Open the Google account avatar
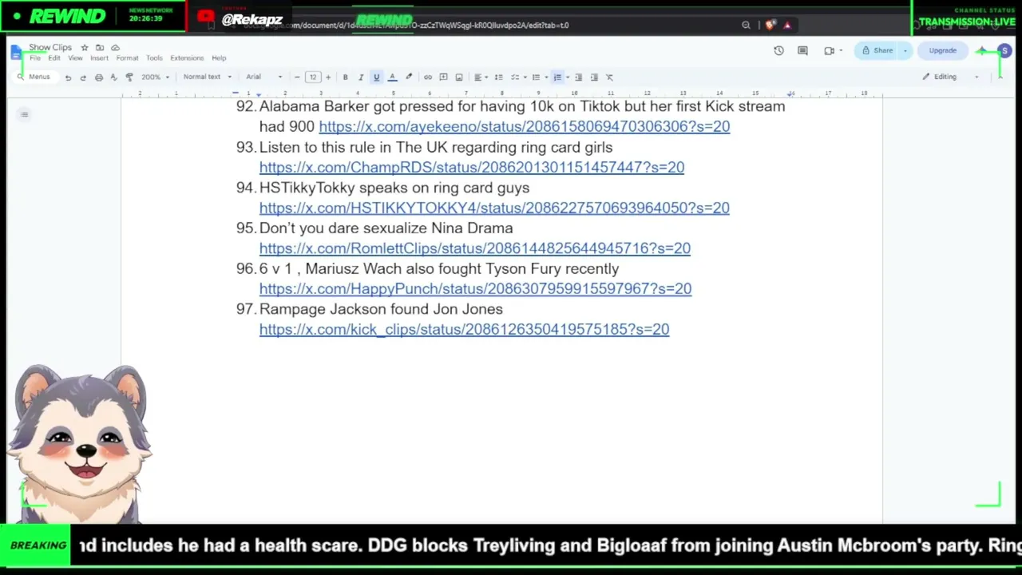Image resolution: width=1022 pixels, height=575 pixels. pos(1004,51)
